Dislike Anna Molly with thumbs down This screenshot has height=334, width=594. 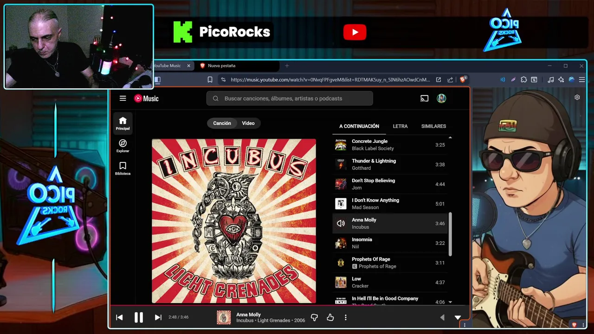point(314,317)
